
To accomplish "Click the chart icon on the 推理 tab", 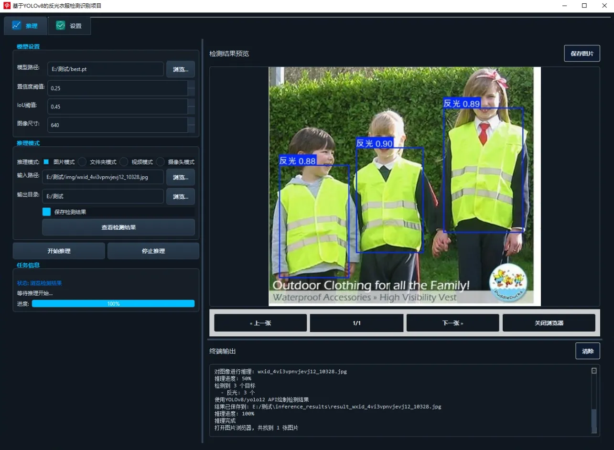I will 17,26.
